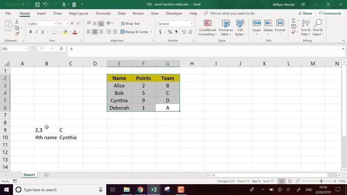Click the Clear eraser icon in Editing group
Image resolution: width=347 pixels, height=195 pixels.
(x=294, y=32)
